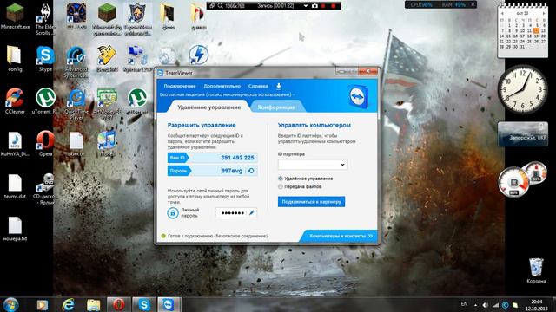Expand Компьютеры и контакты panel chevron
Viewport: 556px width, 312px height.
click(x=371, y=236)
